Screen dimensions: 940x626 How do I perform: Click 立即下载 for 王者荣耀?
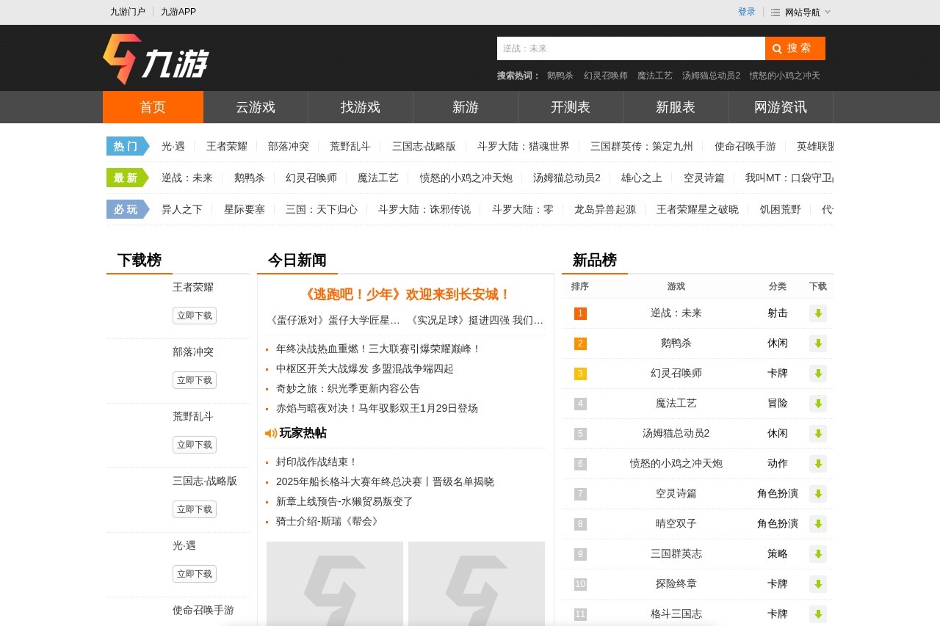[195, 316]
